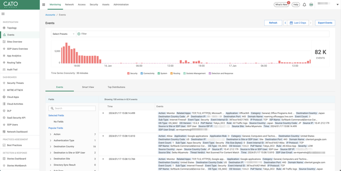Open Sites Overview page
Screen dimensions: 341x171
(x=14, y=42)
